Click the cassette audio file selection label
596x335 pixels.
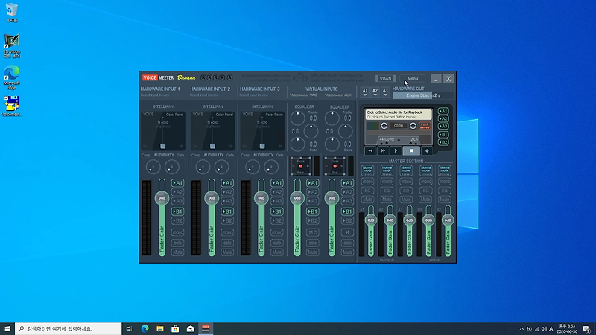pos(399,115)
